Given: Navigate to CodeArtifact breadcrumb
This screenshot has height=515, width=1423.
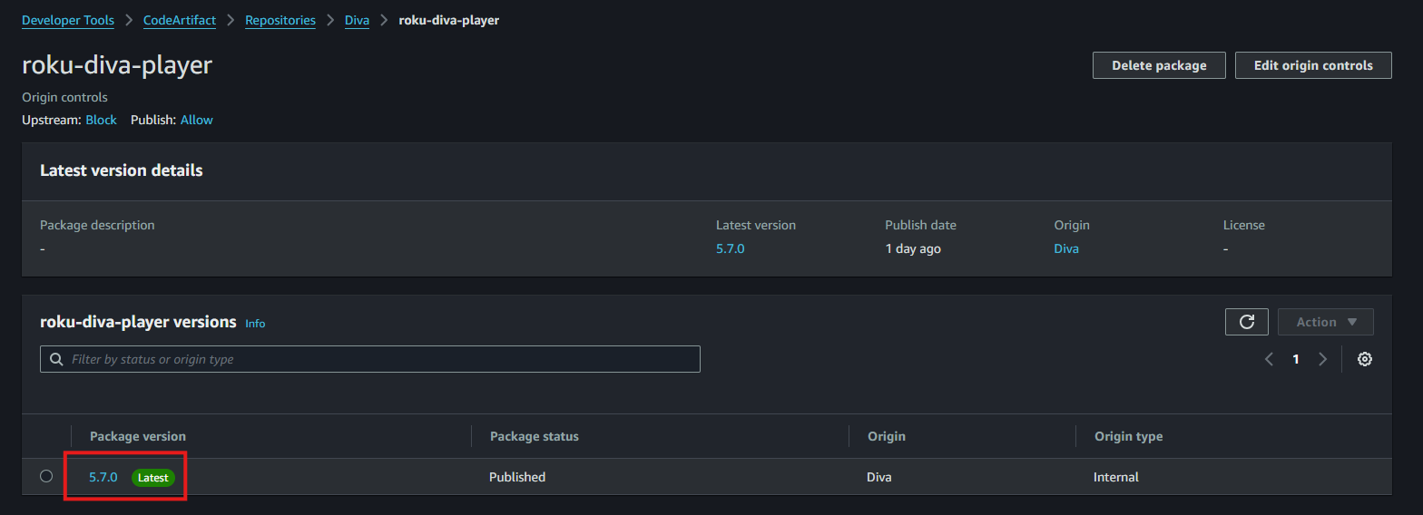Looking at the screenshot, I should [180, 20].
